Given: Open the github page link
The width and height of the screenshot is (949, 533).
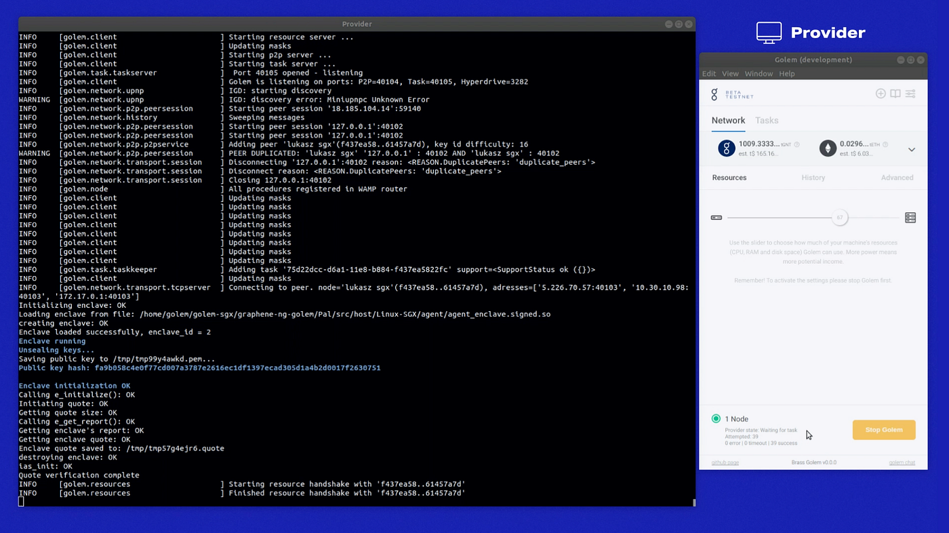Looking at the screenshot, I should [x=725, y=462].
